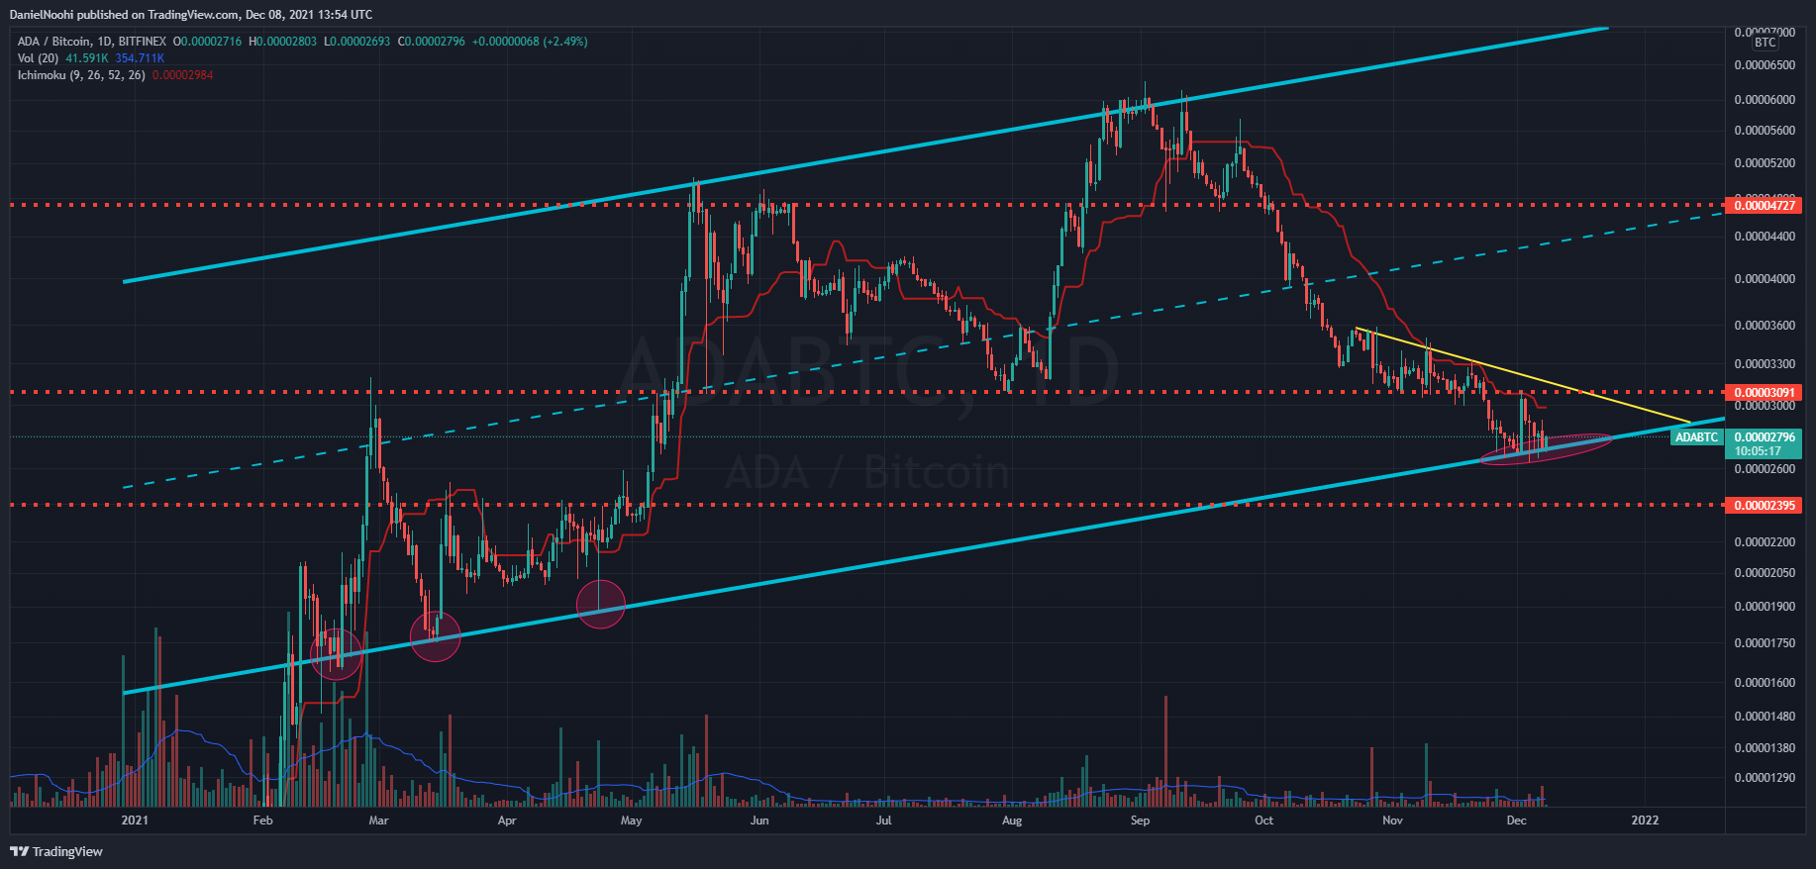The width and height of the screenshot is (1816, 869).
Task: Click the May label on time axis
Action: point(631,821)
